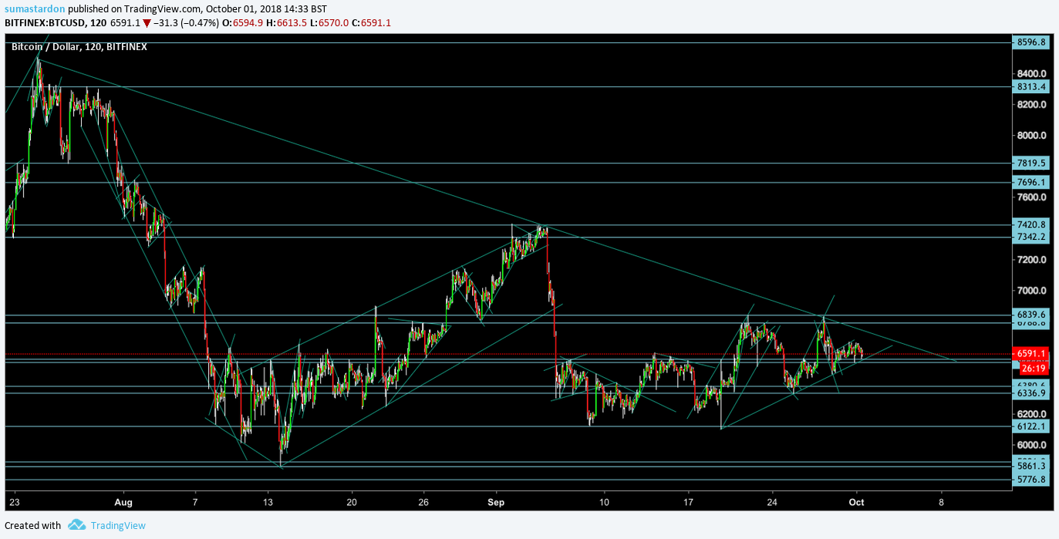Click the 7819.5 price level label

[x=1031, y=163]
